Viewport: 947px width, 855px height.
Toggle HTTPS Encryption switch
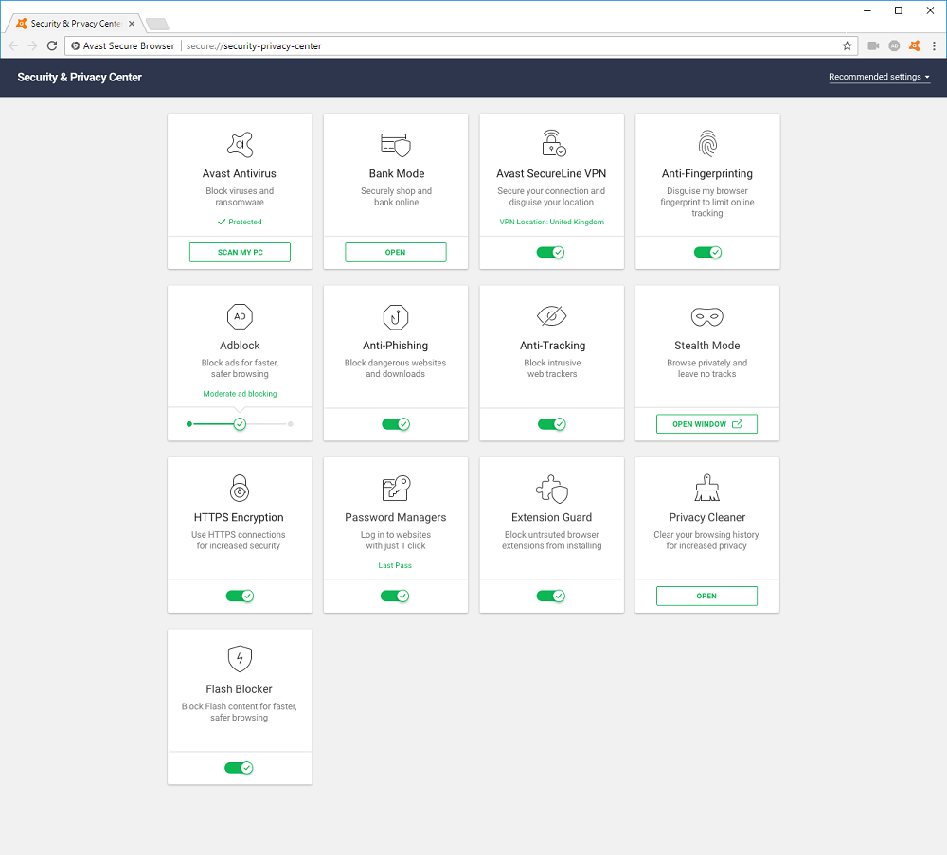pyautogui.click(x=240, y=596)
